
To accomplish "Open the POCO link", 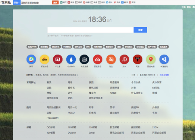I will coord(71,113).
